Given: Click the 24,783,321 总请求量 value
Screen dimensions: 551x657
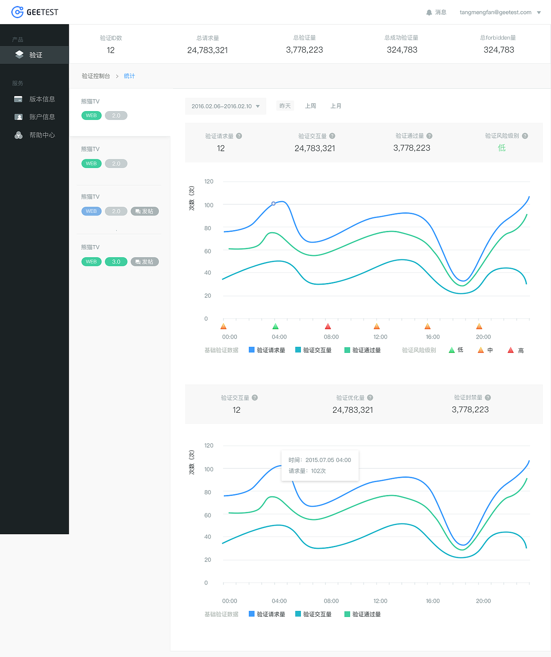Looking at the screenshot, I should click(x=207, y=50).
